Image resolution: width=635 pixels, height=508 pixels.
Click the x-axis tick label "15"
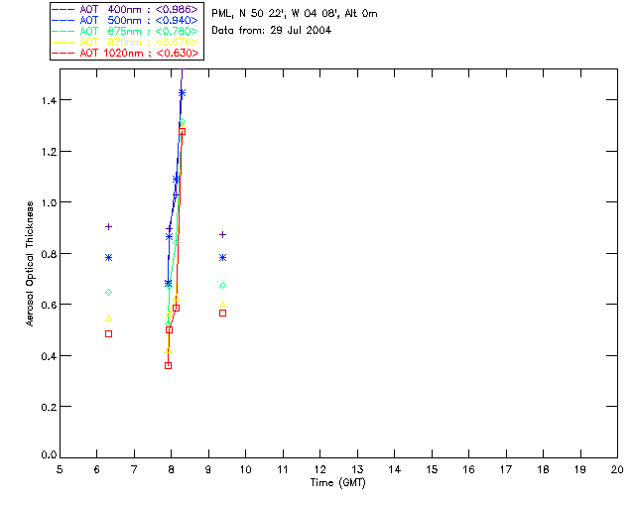tap(432, 470)
